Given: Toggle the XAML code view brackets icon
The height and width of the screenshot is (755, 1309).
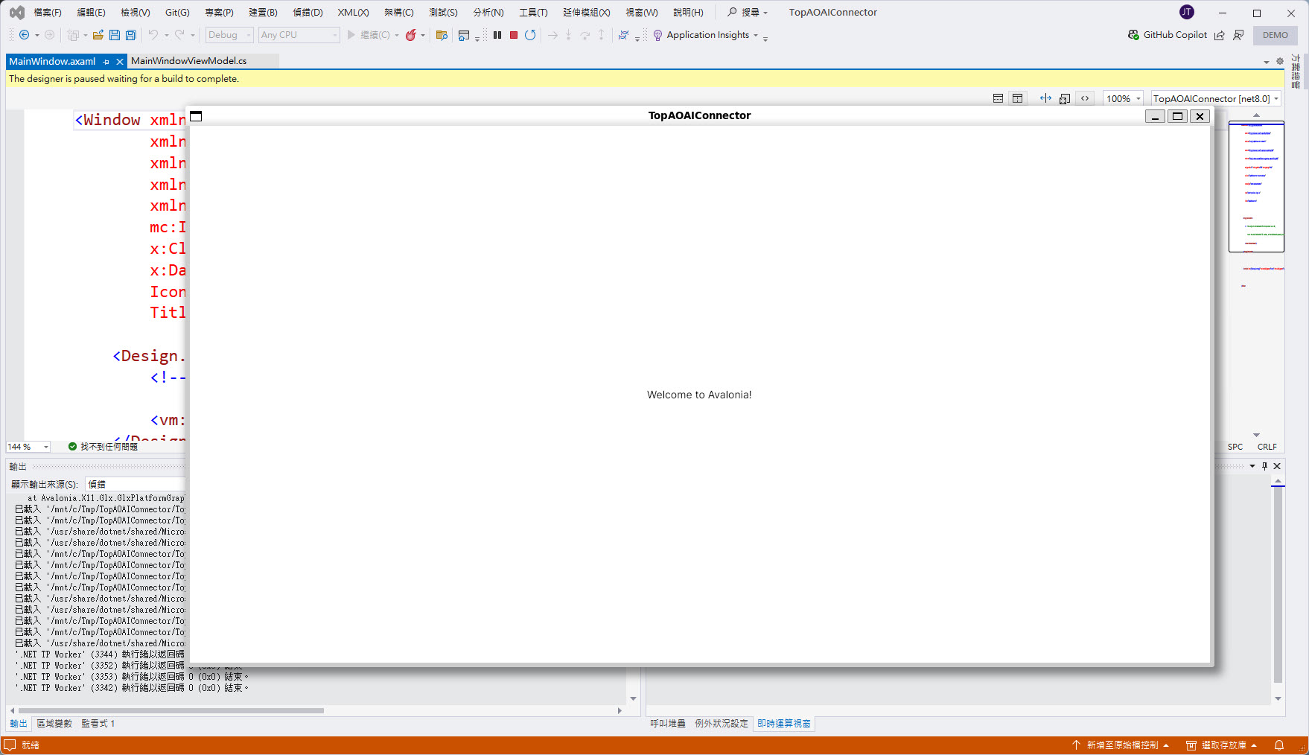Looking at the screenshot, I should pos(1085,98).
